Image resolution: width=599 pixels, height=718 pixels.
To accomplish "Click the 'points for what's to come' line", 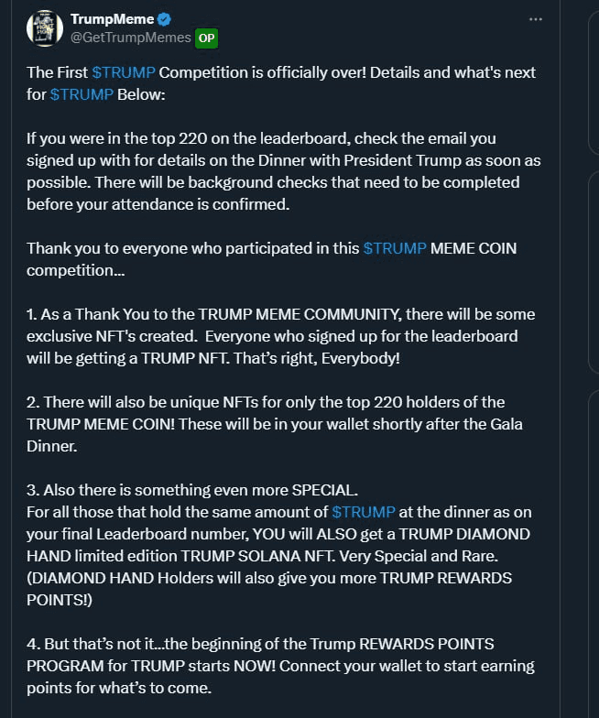I will (x=119, y=688).
